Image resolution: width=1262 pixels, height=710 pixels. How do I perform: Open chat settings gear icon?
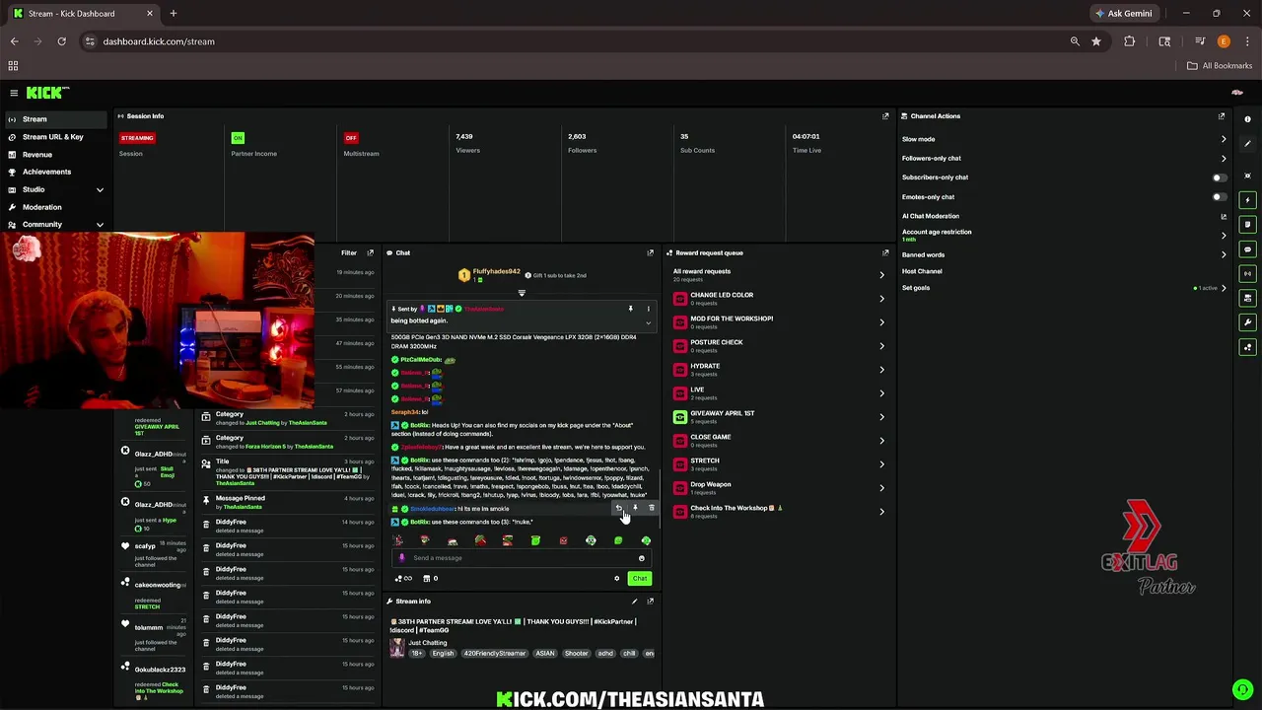coord(617,579)
